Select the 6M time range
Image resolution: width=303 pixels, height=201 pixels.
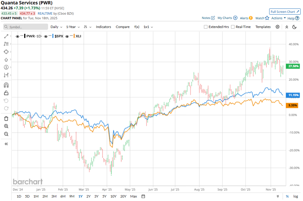click(63, 196)
